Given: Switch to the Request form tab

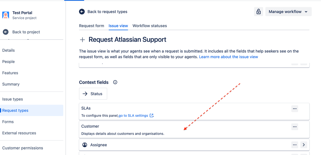Looking at the screenshot, I should pos(92,26).
